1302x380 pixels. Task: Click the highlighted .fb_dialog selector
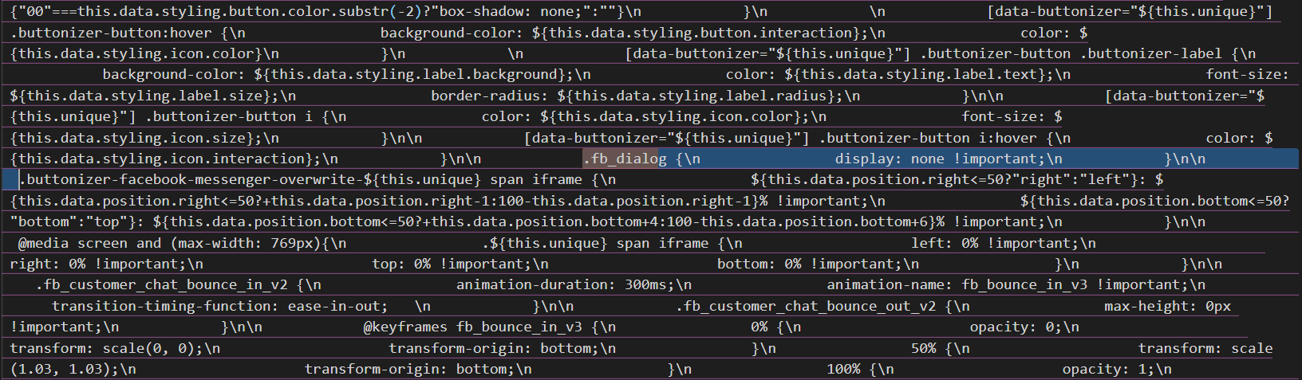coord(625,159)
